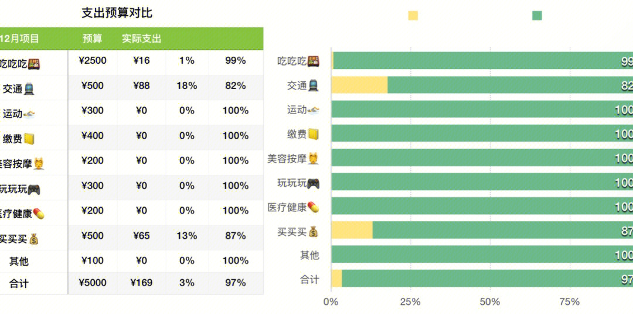Select the yellow legend swatch above the chart

pos(413,16)
